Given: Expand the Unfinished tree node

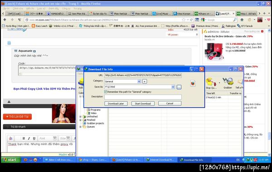Looking at the screenshot, I should click(80, 117).
